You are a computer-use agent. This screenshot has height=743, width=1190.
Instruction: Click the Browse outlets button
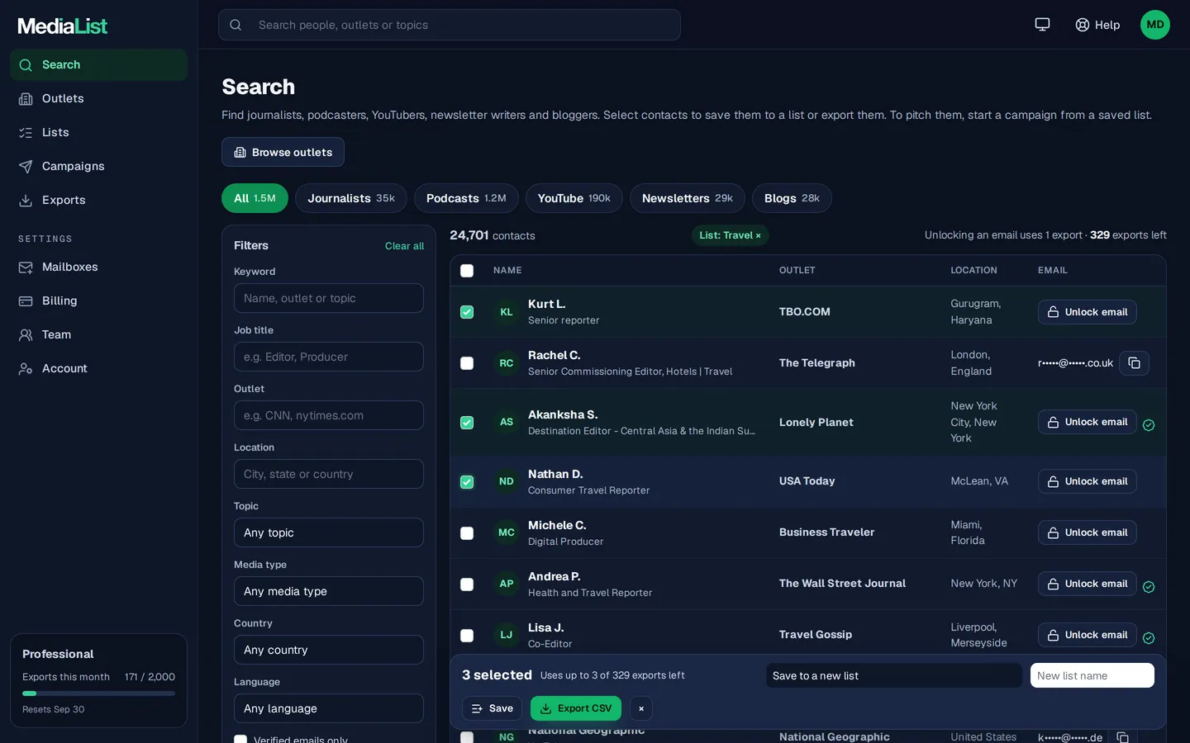(283, 152)
